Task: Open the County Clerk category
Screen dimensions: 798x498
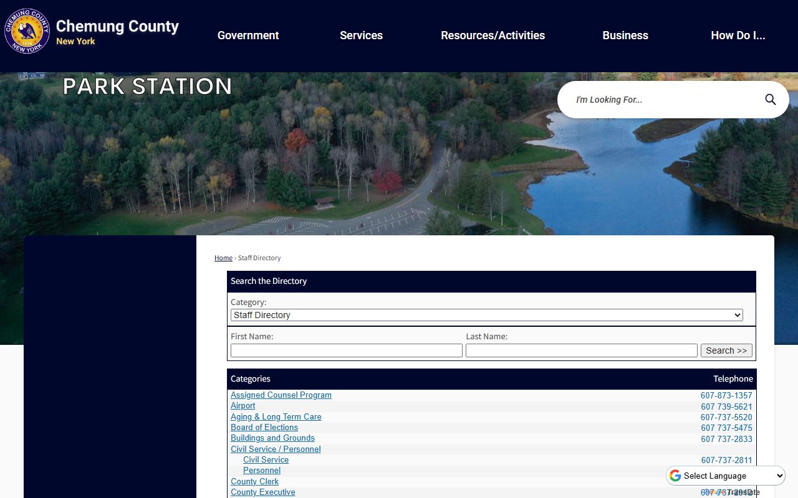Action: (x=254, y=482)
